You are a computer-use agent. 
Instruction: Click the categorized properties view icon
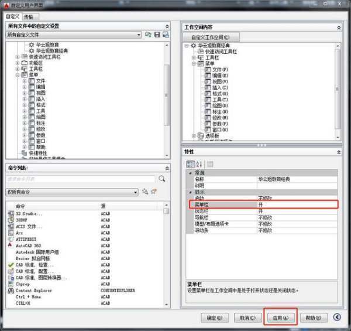(x=191, y=164)
